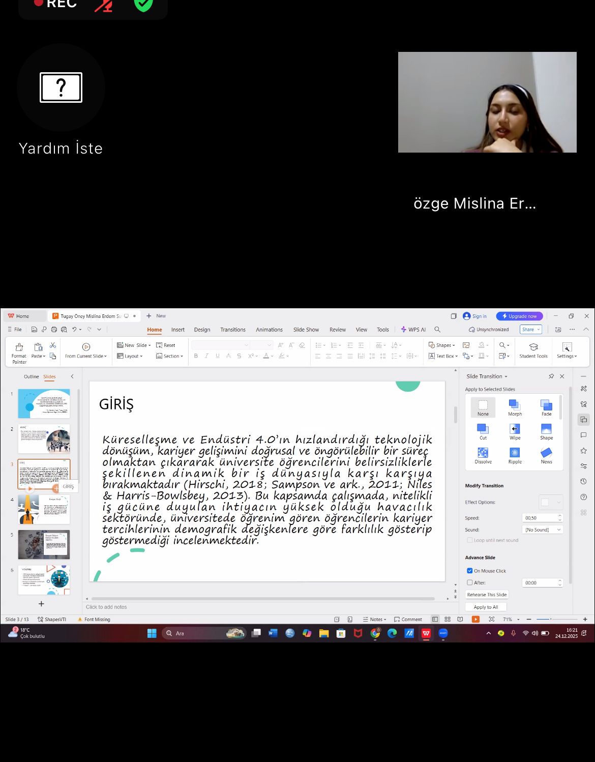Screen dimensions: 595x762
Task: Click the Format Painter tool
Action: (x=19, y=352)
